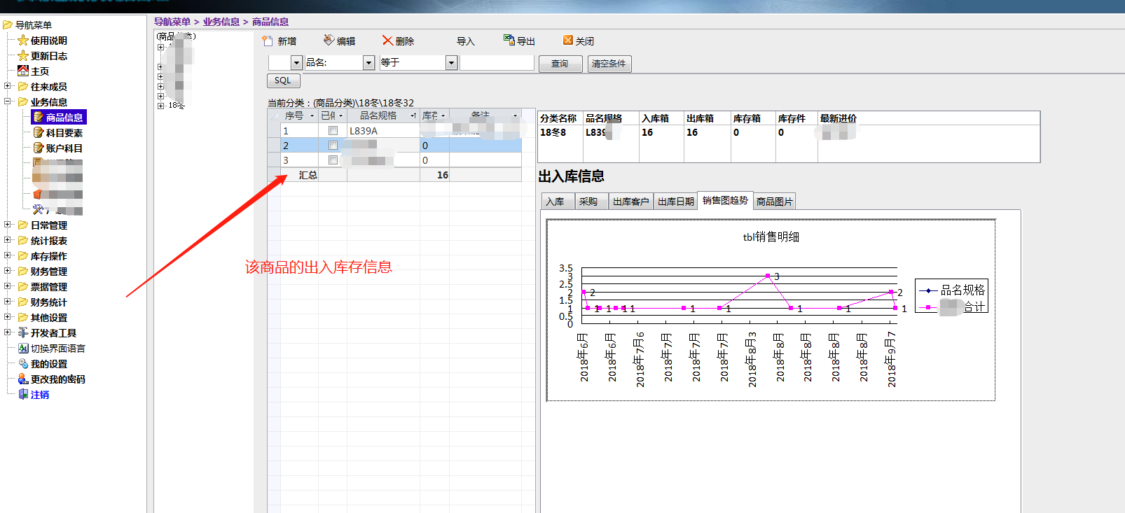Tick the checkbox in row 1 L839A
The image size is (1125, 513).
[333, 131]
